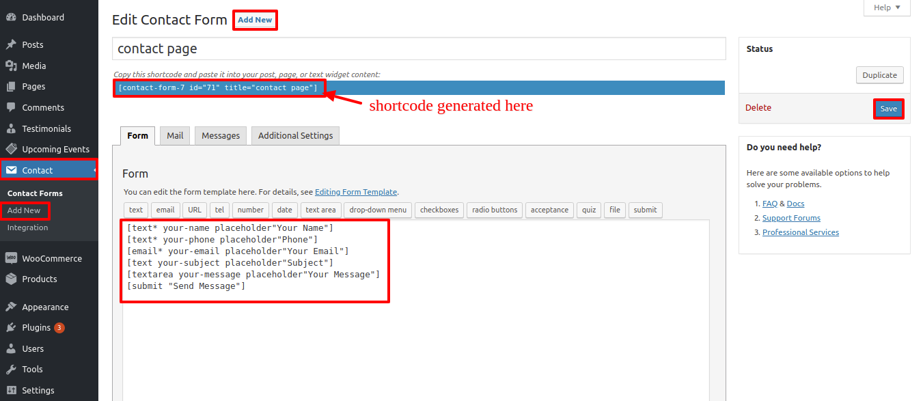
Task: Click inside the form template editor
Action: point(416,310)
